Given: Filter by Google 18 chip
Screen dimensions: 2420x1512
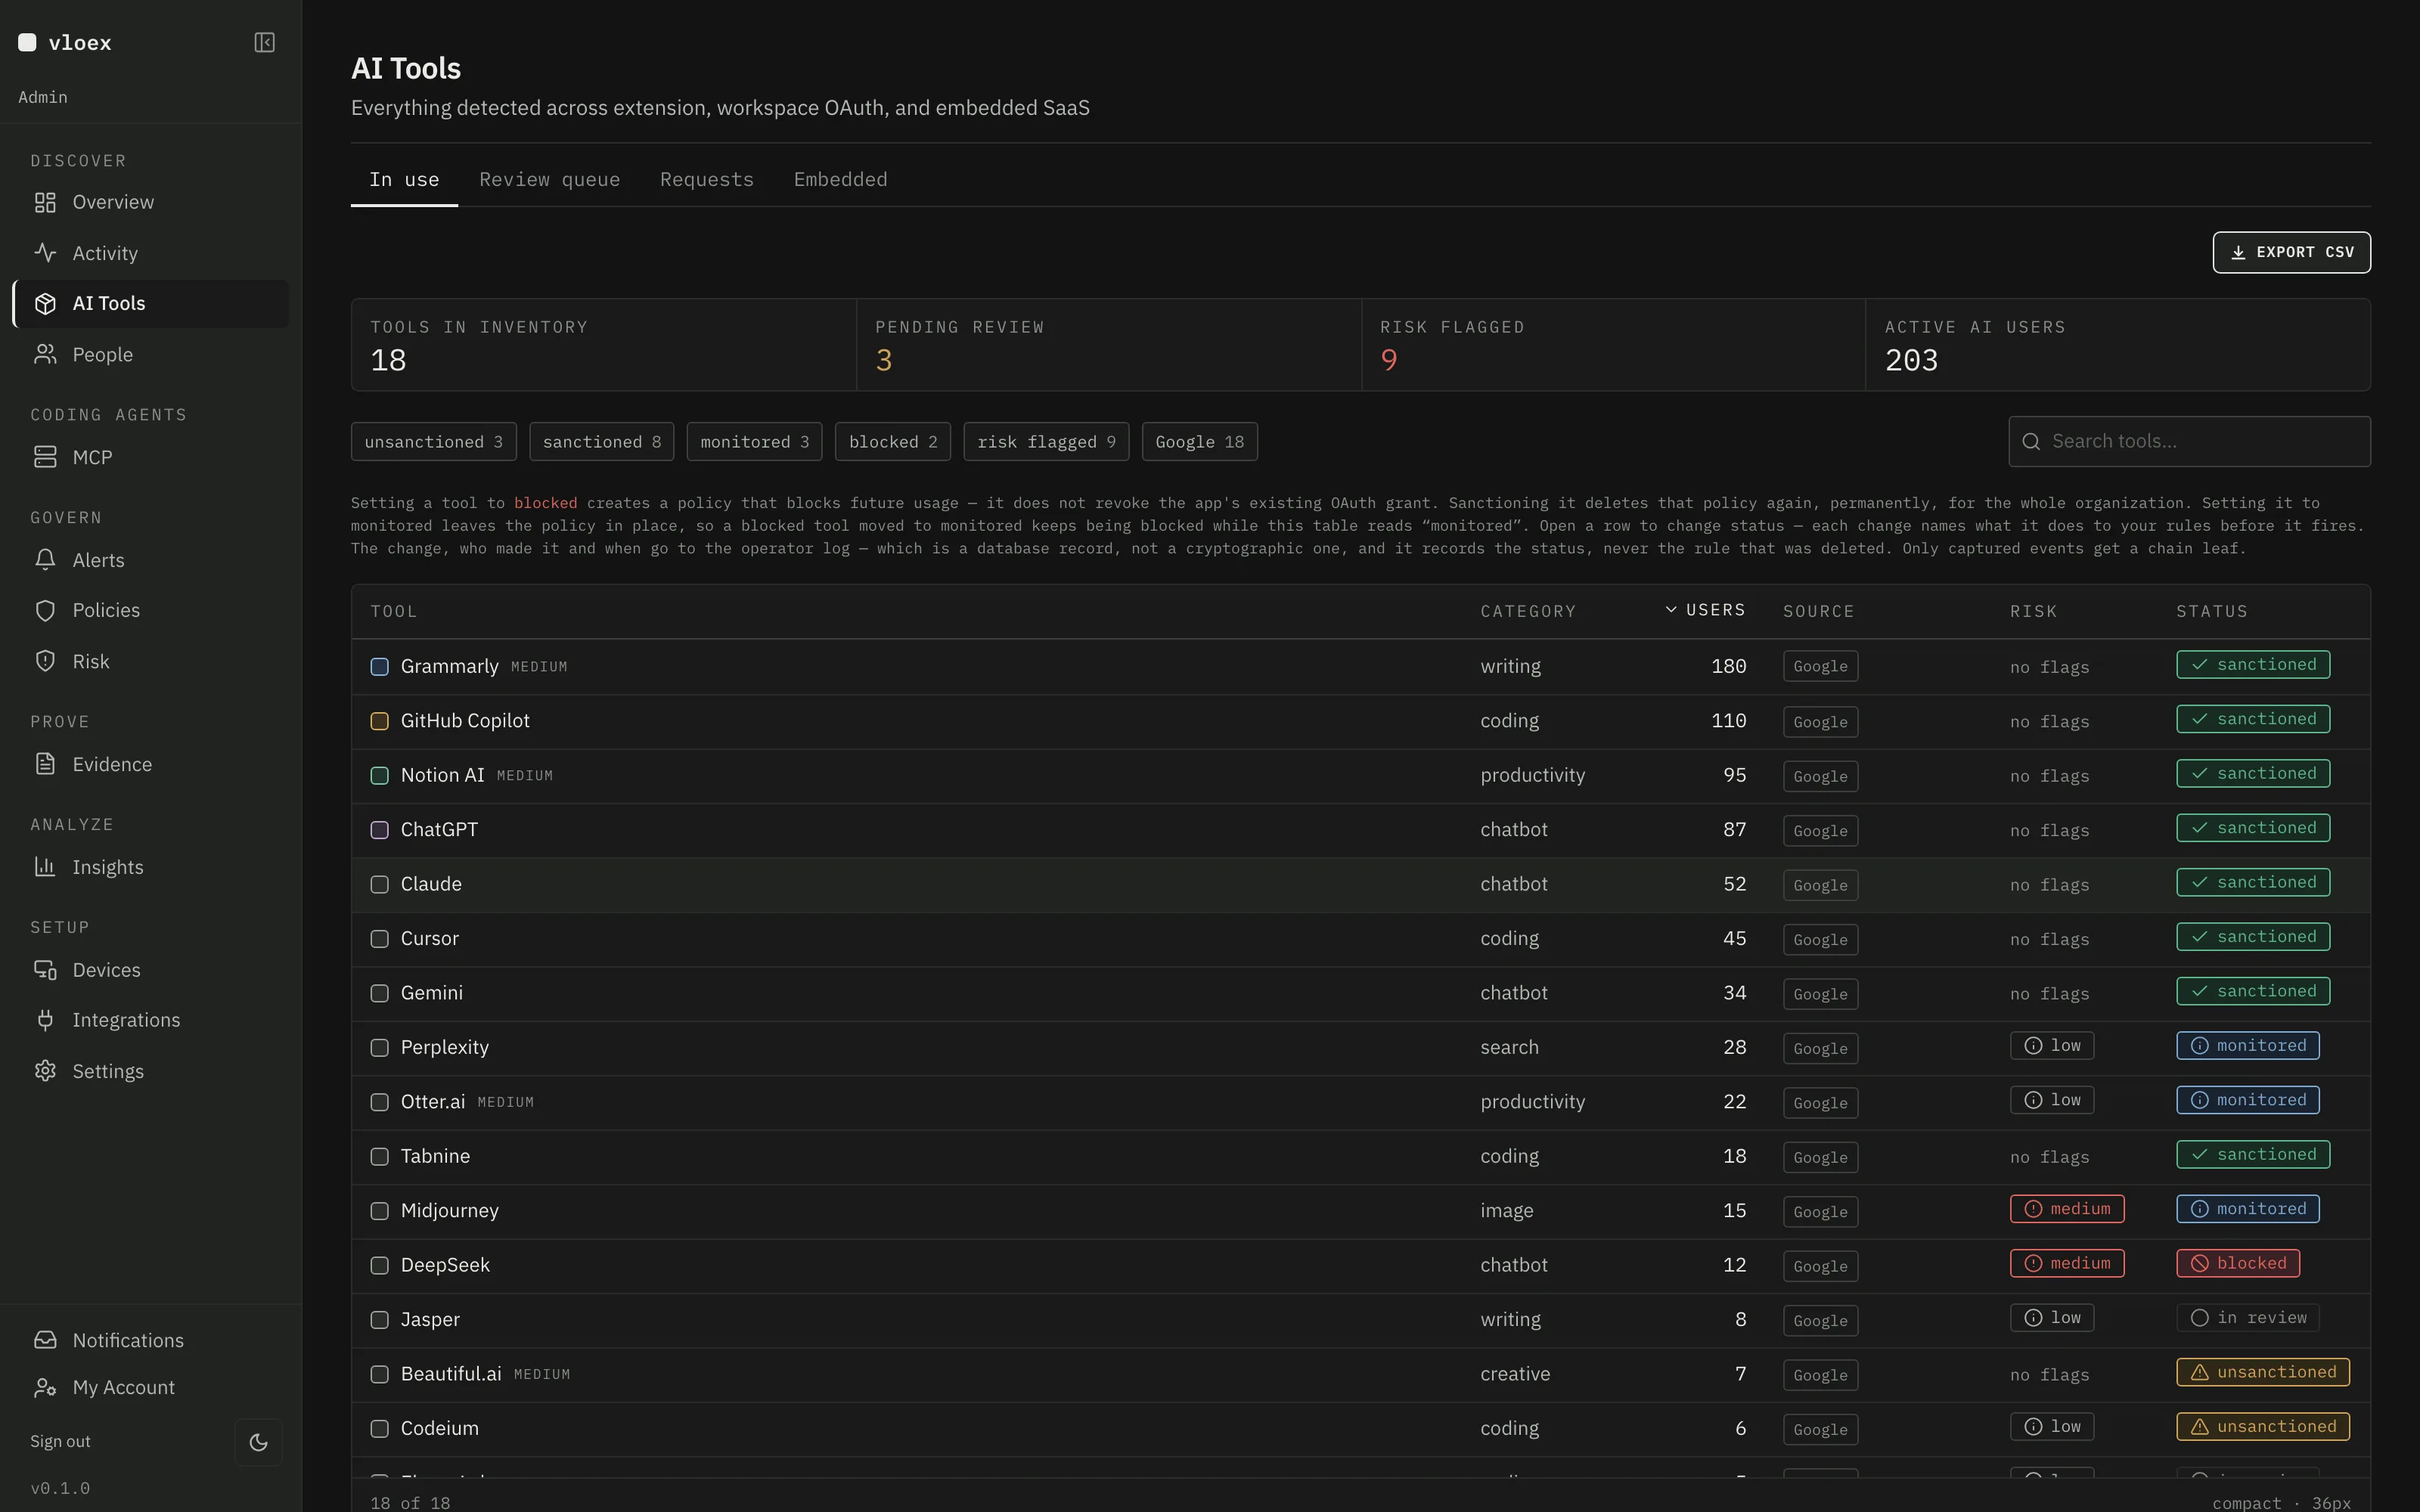Looking at the screenshot, I should [1200, 442].
